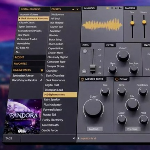Select the Olbaid Classic pack
Screen dimensions: 150x150
(27, 23)
